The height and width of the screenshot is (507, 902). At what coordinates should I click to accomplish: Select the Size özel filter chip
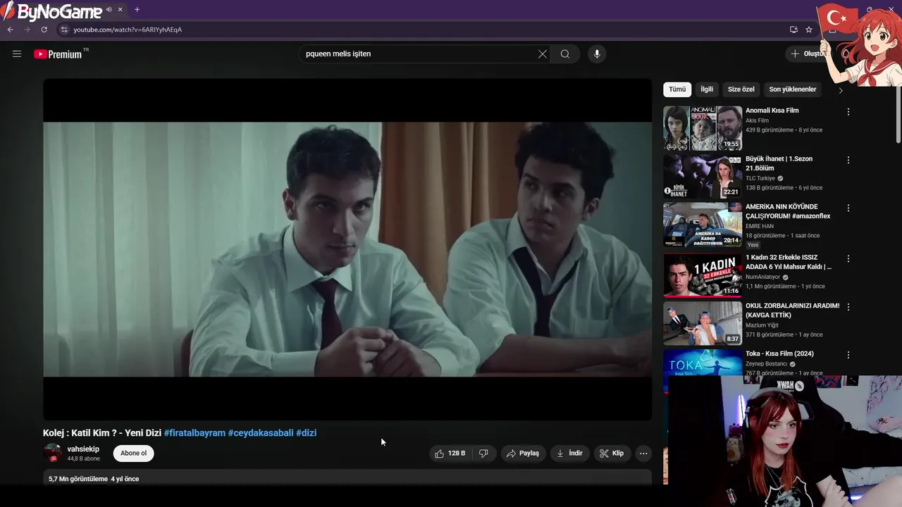741,89
